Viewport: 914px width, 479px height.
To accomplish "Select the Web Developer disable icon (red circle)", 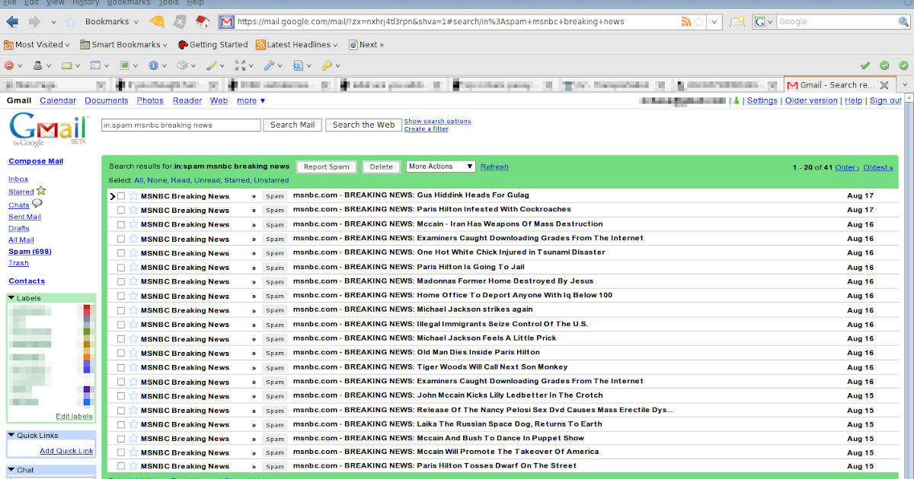I will point(9,66).
